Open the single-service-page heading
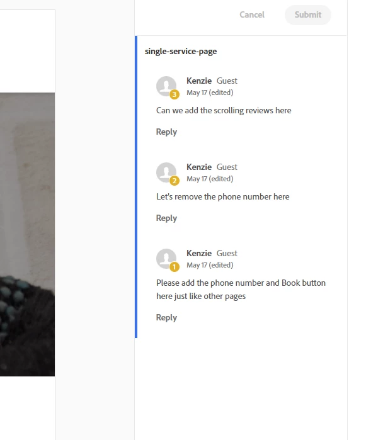366x440 pixels. pyautogui.click(x=181, y=52)
